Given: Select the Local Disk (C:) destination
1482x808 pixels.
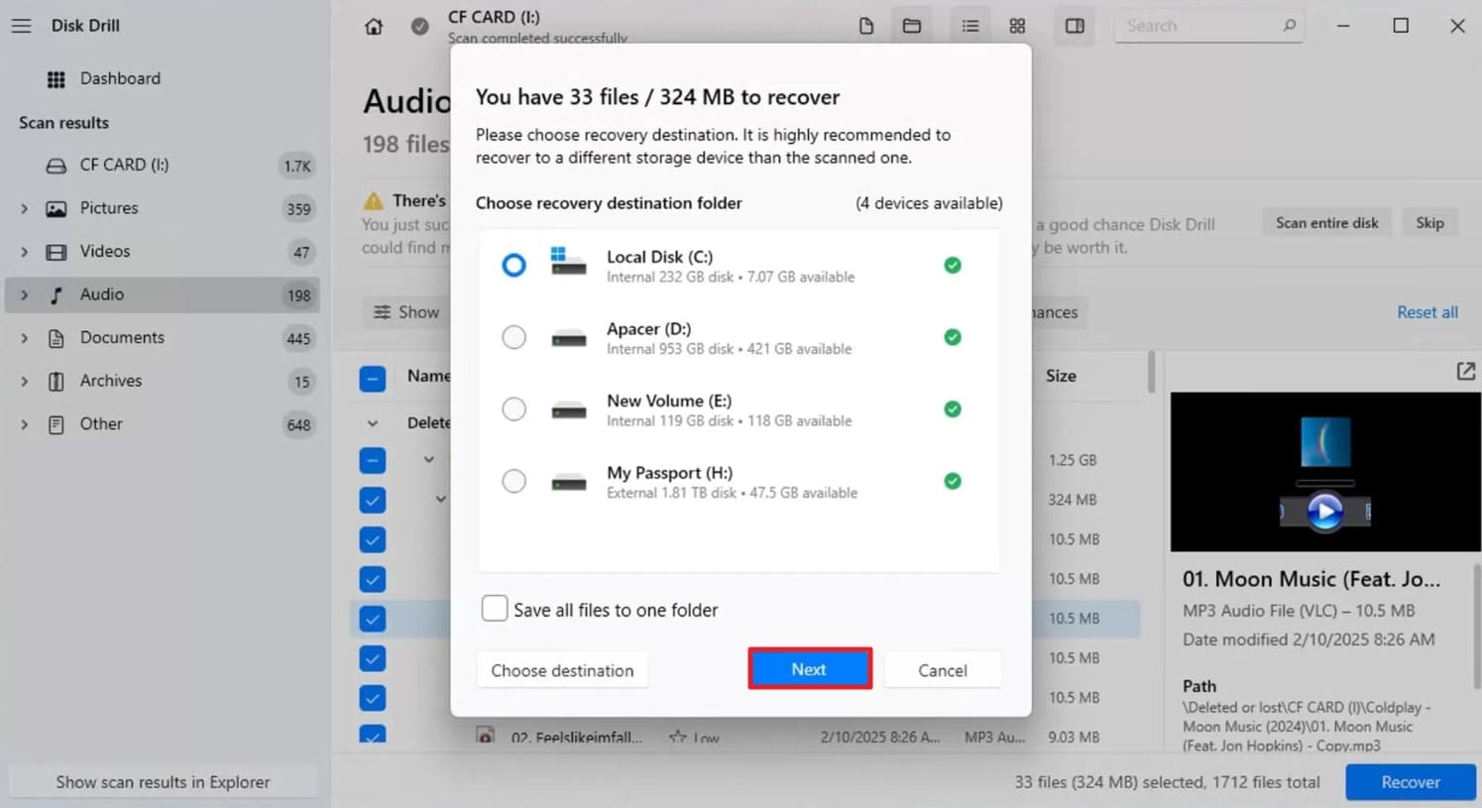Looking at the screenshot, I should pyautogui.click(x=513, y=265).
